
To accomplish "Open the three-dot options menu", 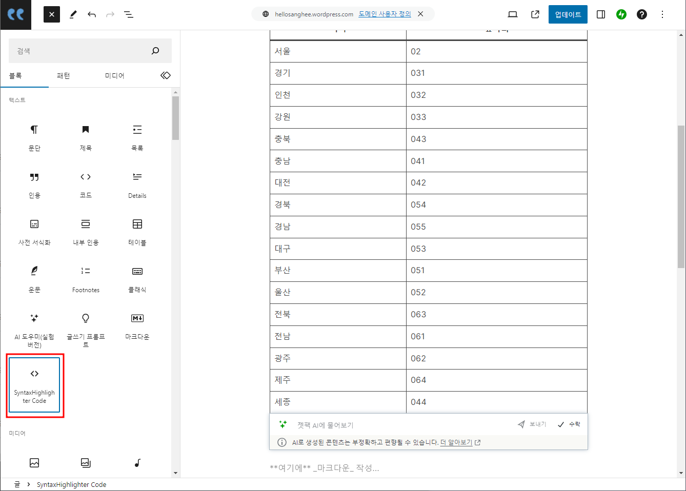I will tap(662, 14).
